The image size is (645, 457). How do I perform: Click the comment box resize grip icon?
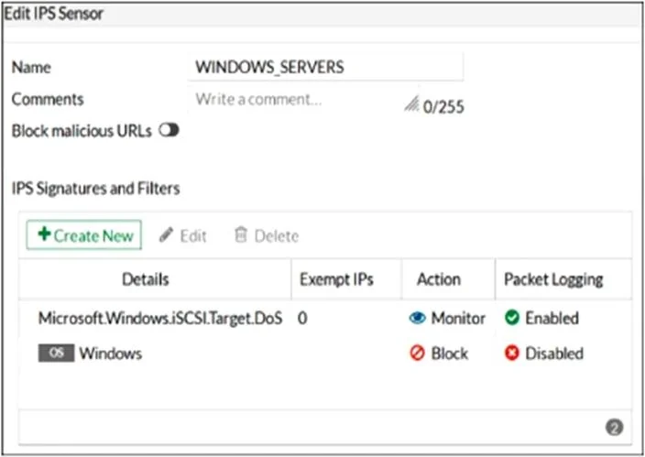411,104
